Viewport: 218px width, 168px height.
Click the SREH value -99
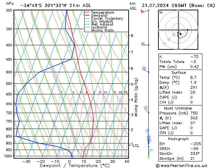click(x=194, y=149)
